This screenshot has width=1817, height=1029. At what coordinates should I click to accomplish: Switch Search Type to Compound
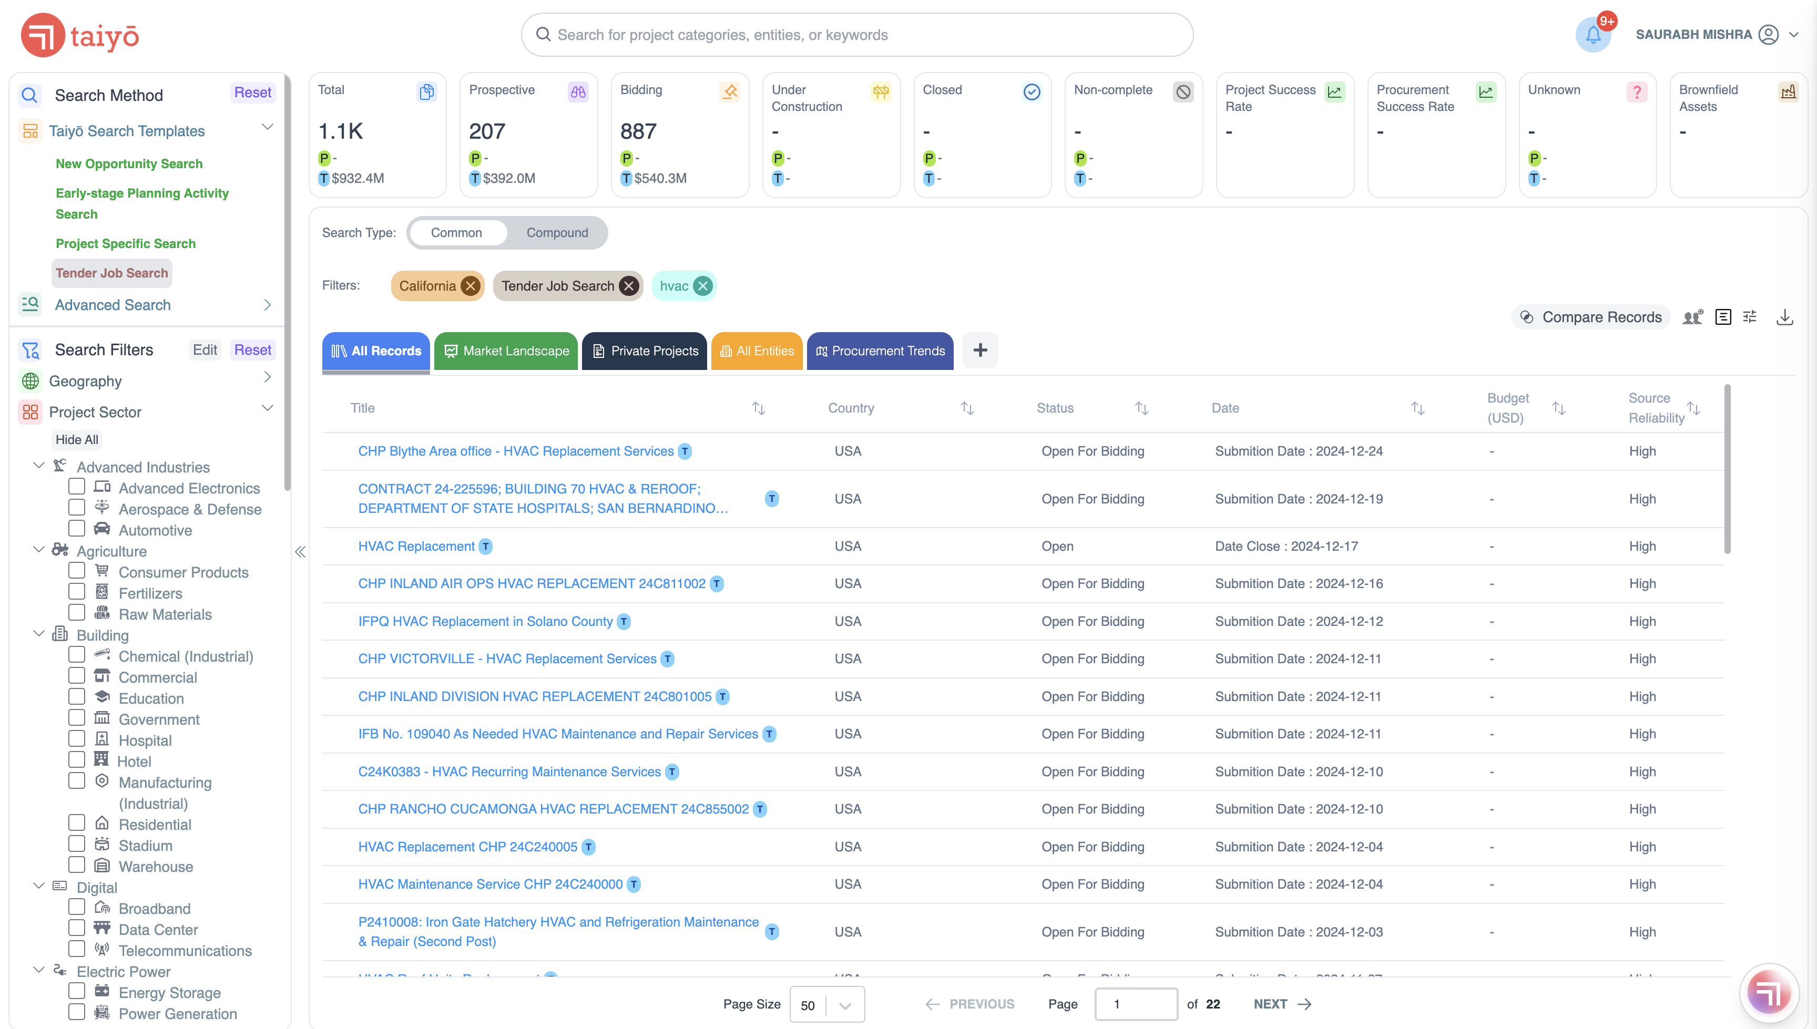pyautogui.click(x=556, y=232)
